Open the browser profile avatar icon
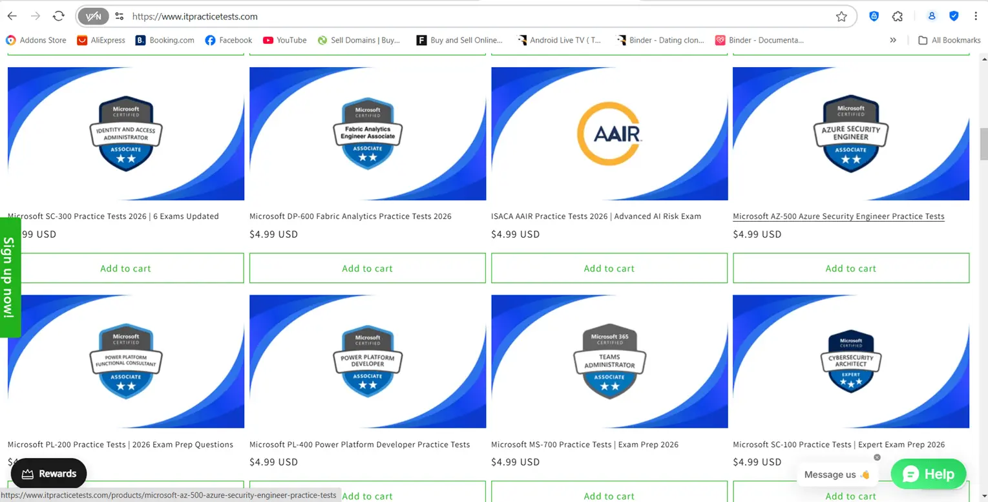This screenshot has width=988, height=502. (932, 16)
